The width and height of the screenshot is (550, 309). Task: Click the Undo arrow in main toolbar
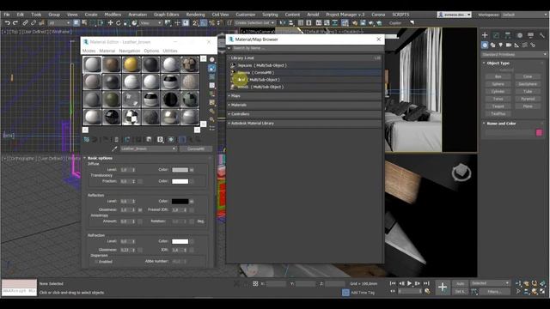(7, 23)
